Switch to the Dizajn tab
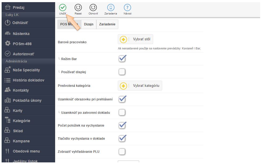 [89, 24]
